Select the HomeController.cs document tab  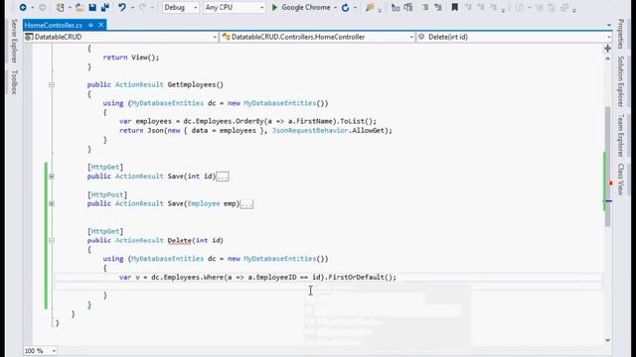54,25
